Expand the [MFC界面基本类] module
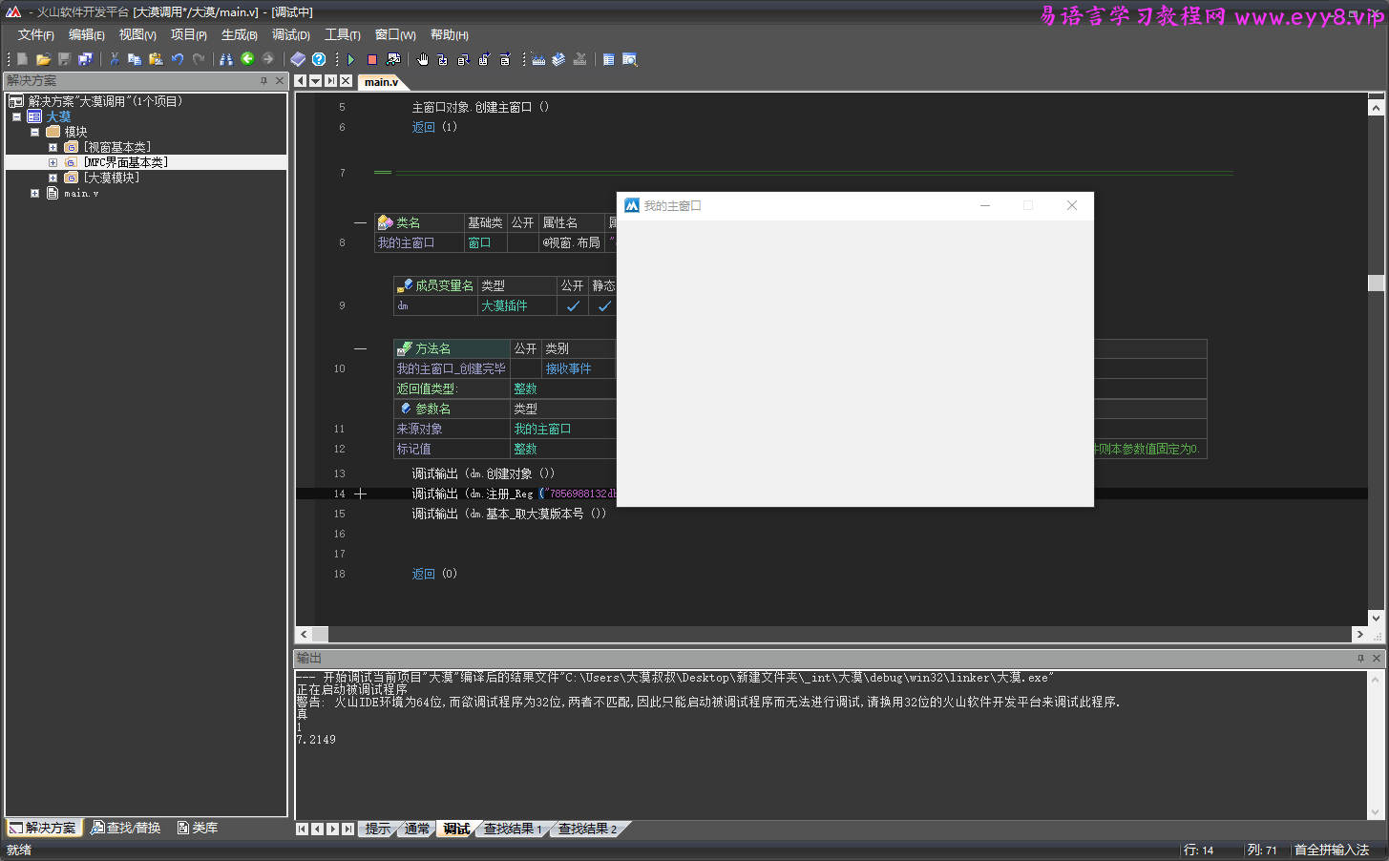This screenshot has height=861, width=1389. pyautogui.click(x=53, y=162)
